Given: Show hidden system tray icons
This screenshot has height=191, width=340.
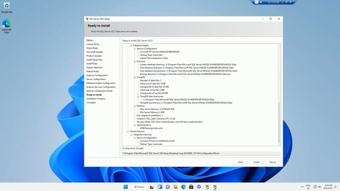Looking at the screenshot, I should coord(302,187).
